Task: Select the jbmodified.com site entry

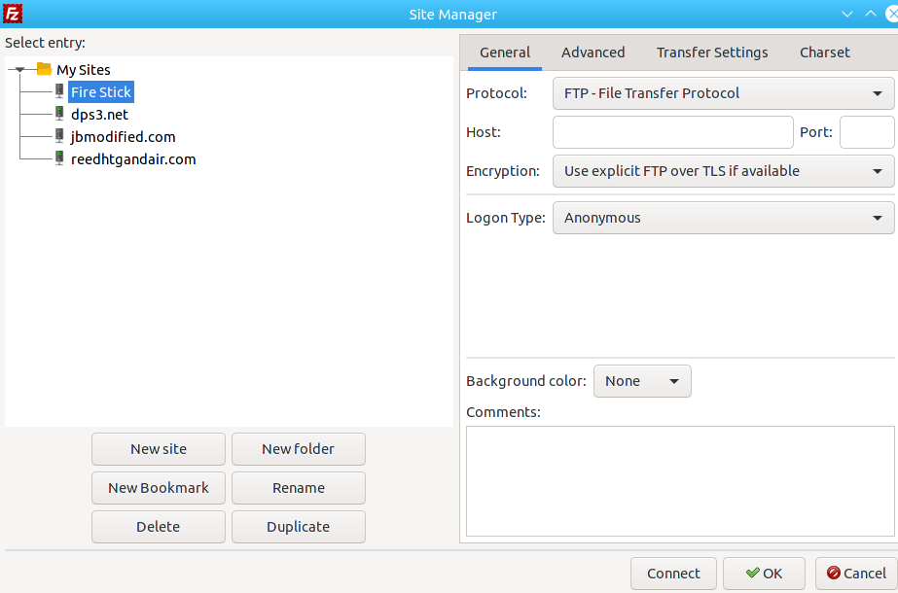Action: pyautogui.click(x=124, y=137)
